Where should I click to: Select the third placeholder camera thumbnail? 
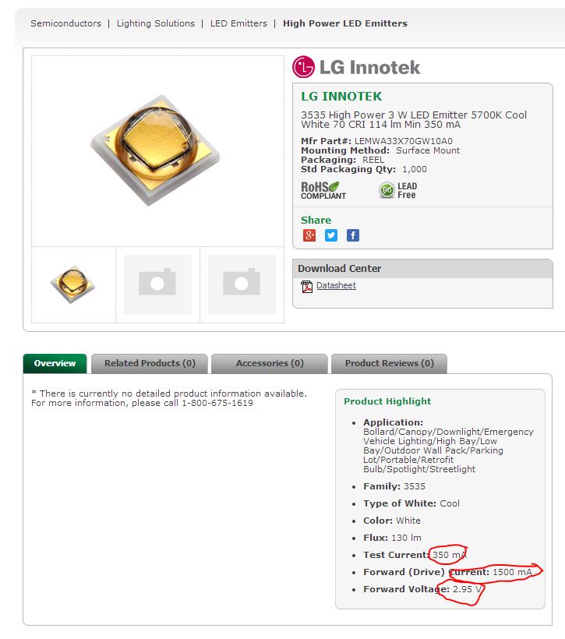[242, 284]
